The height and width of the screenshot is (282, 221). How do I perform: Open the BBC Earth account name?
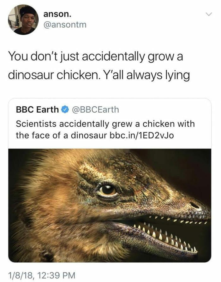(x=37, y=110)
